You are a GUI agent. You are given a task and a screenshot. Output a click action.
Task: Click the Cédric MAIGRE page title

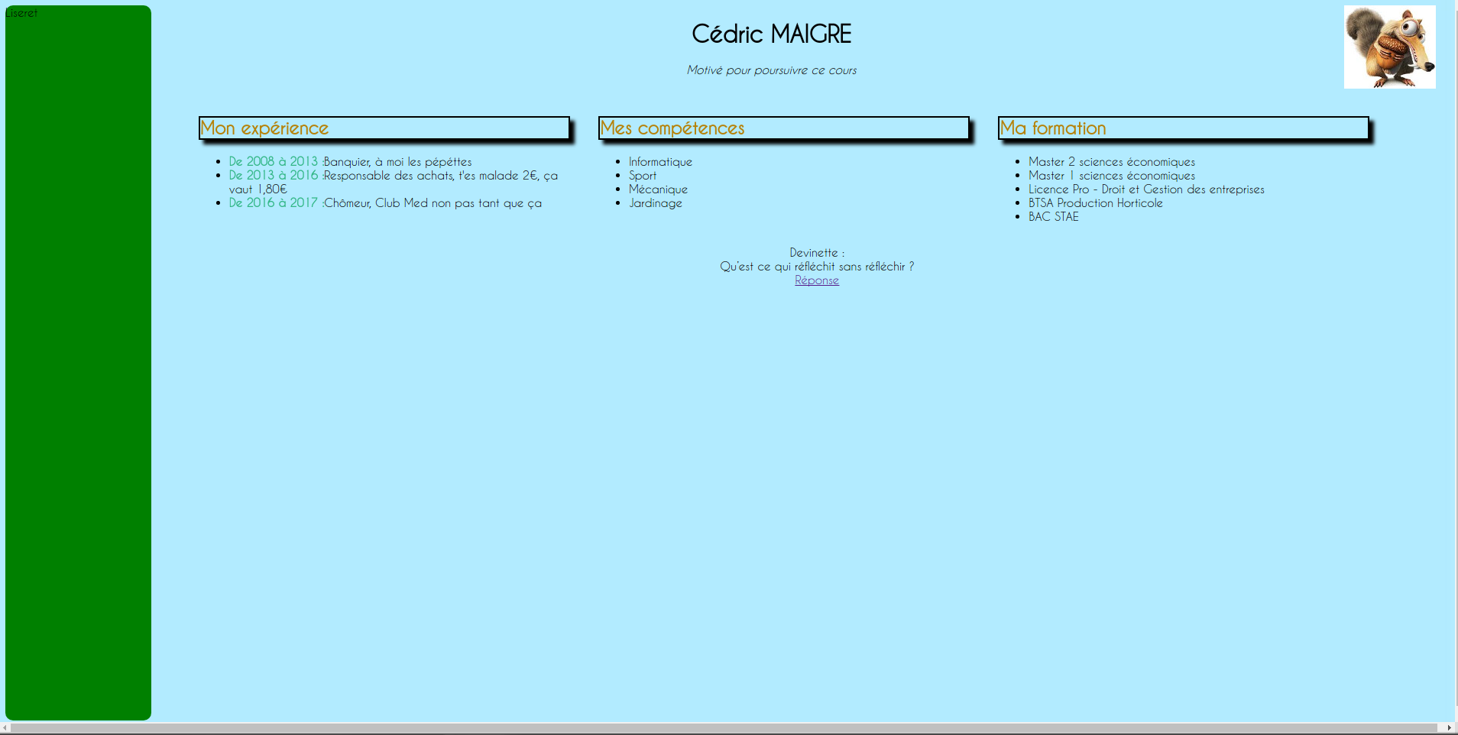coord(772,33)
